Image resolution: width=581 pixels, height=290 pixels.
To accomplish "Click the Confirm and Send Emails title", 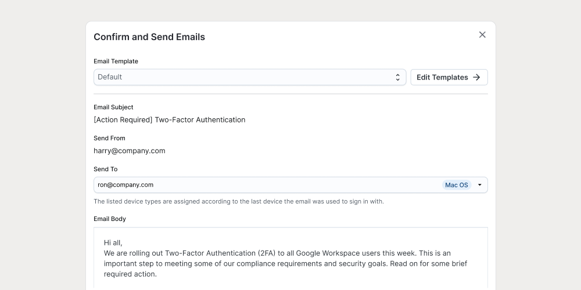I will click(x=149, y=37).
